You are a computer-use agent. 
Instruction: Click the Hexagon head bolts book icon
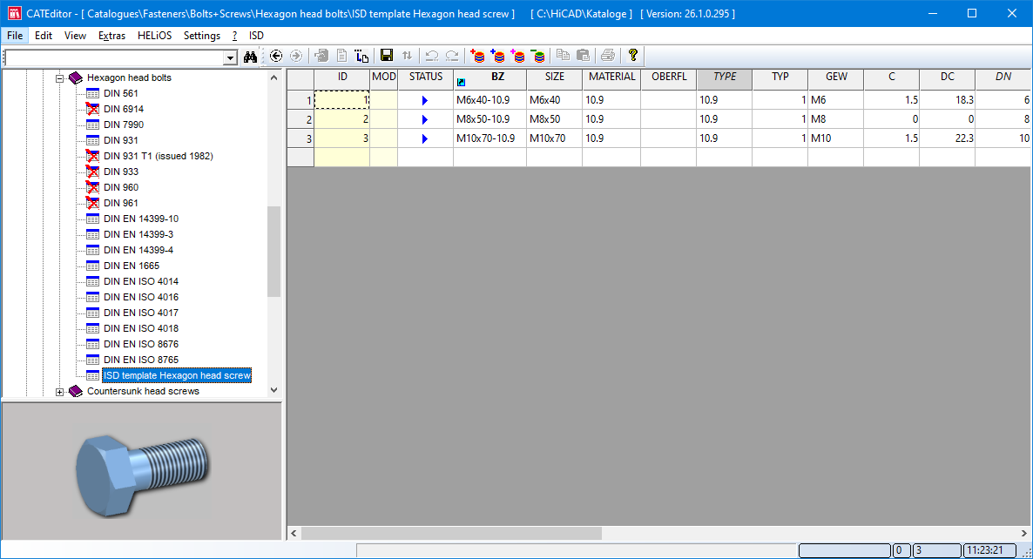point(76,77)
